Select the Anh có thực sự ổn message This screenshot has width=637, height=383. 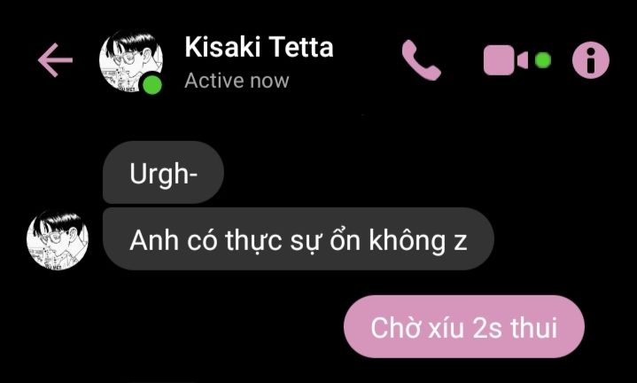pyautogui.click(x=299, y=239)
